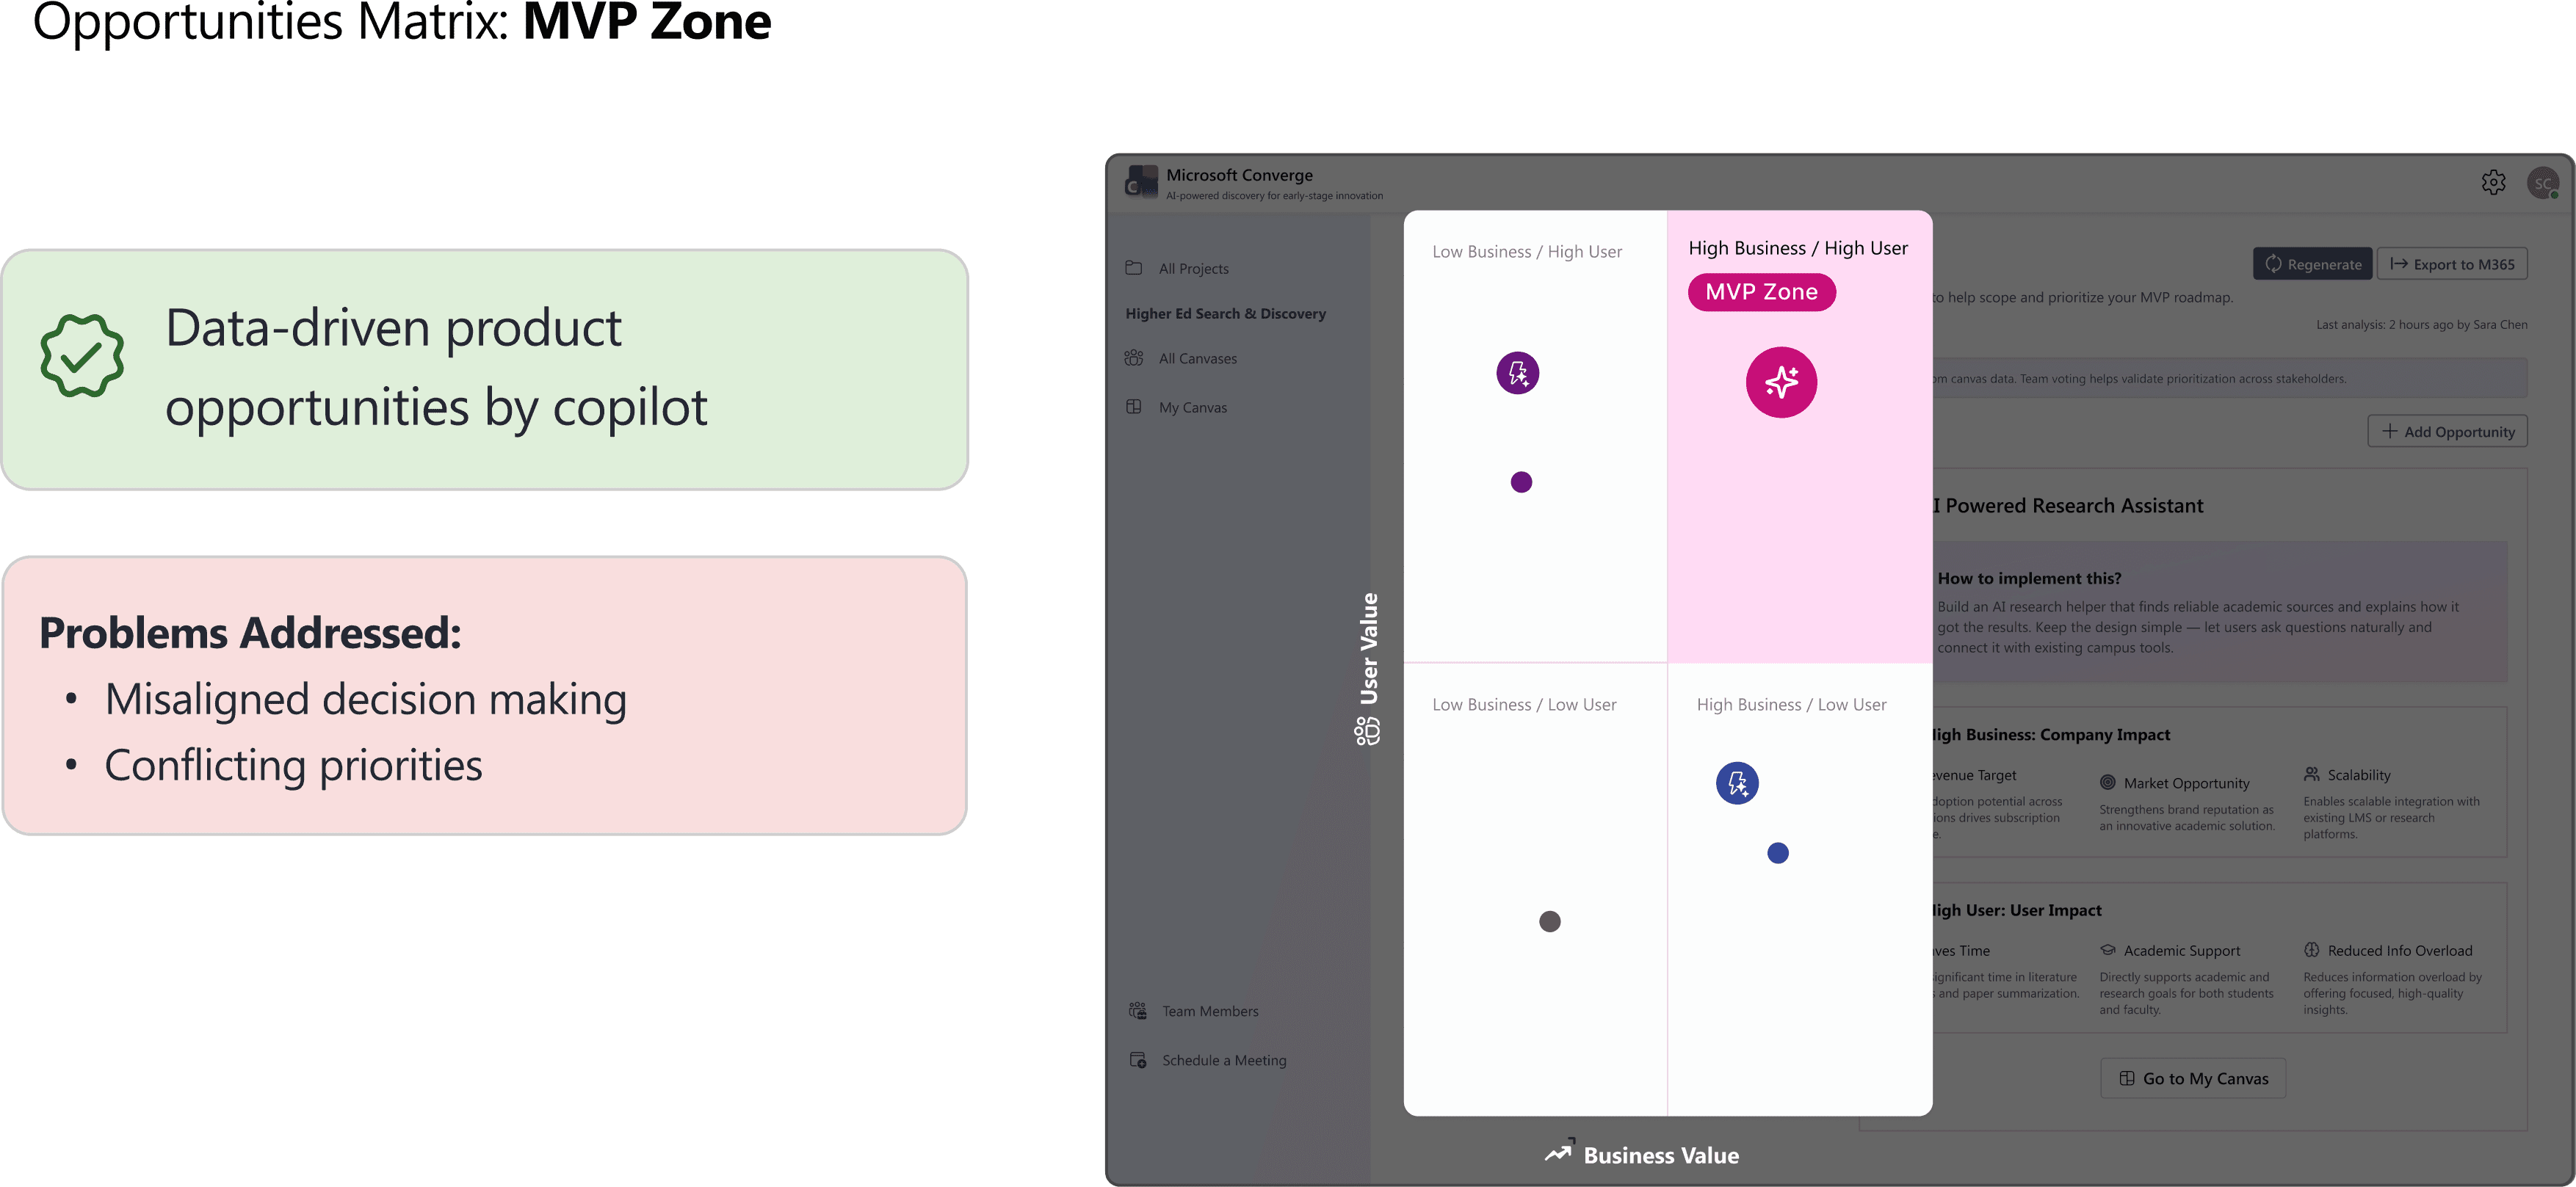The width and height of the screenshot is (2576, 1187).
Task: Click Go to My Canvas button
Action: pyautogui.click(x=2193, y=1078)
